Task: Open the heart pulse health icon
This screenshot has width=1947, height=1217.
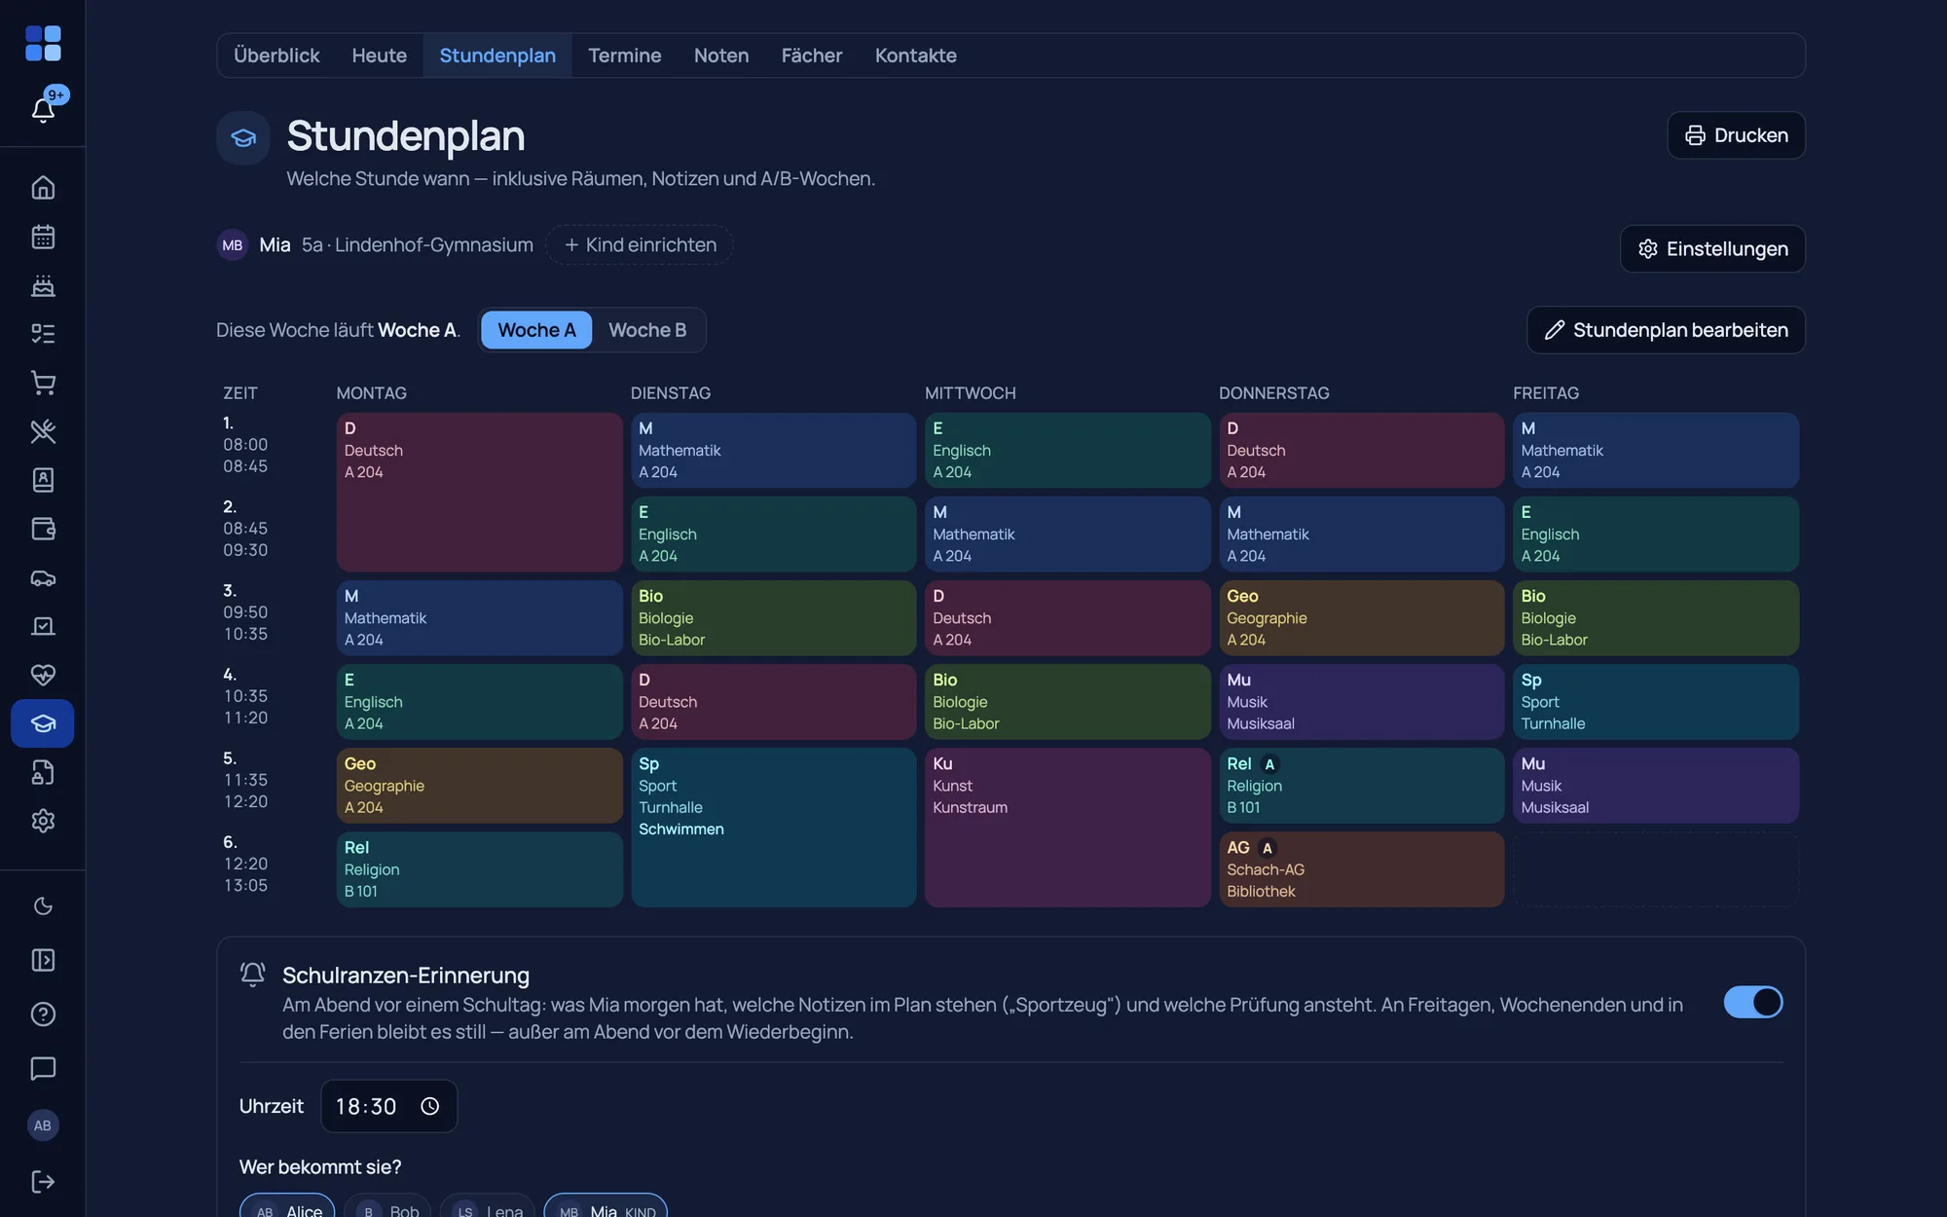Action: pos(43,675)
